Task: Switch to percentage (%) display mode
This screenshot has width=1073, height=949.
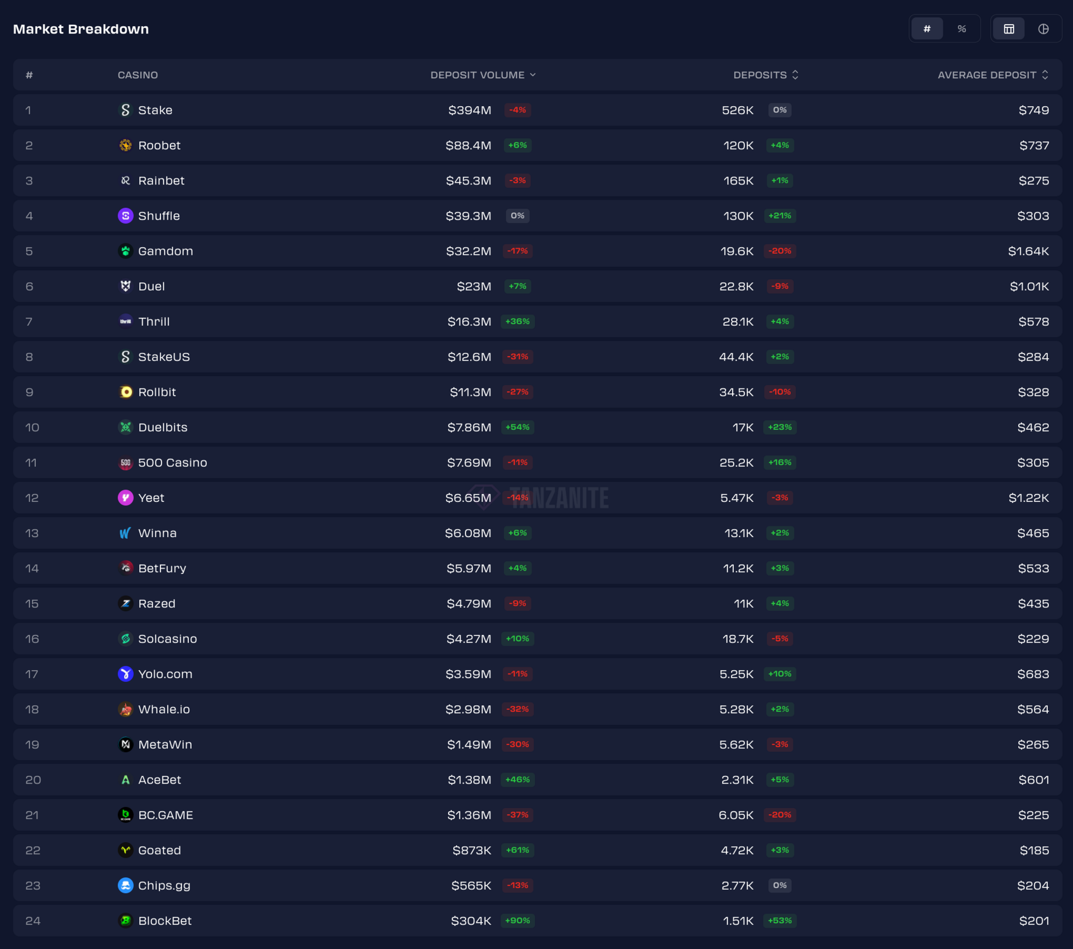Action: click(x=961, y=29)
